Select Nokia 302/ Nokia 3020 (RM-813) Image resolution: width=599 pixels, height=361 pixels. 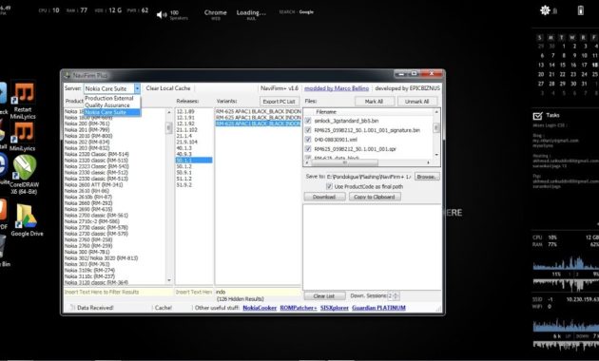[x=101, y=258]
